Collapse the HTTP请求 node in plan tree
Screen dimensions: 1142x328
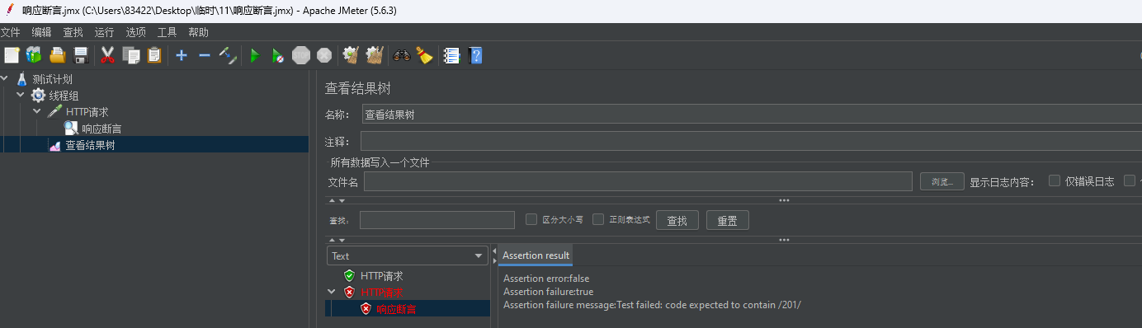(37, 111)
